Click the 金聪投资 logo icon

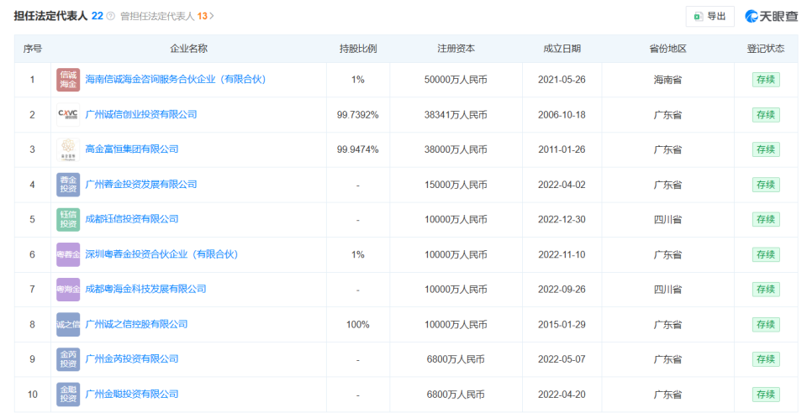pyautogui.click(x=68, y=394)
